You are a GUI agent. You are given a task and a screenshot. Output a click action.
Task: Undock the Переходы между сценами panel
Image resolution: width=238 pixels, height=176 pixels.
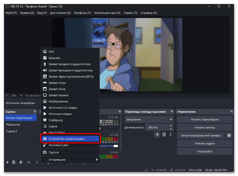click(x=172, y=112)
